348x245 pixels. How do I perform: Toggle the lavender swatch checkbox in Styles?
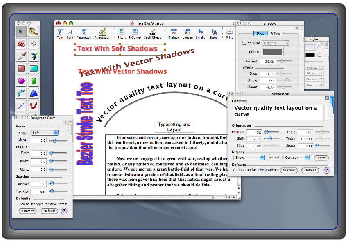click(320, 48)
